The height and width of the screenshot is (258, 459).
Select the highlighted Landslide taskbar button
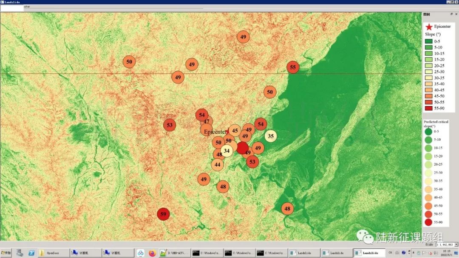[x=369, y=253]
